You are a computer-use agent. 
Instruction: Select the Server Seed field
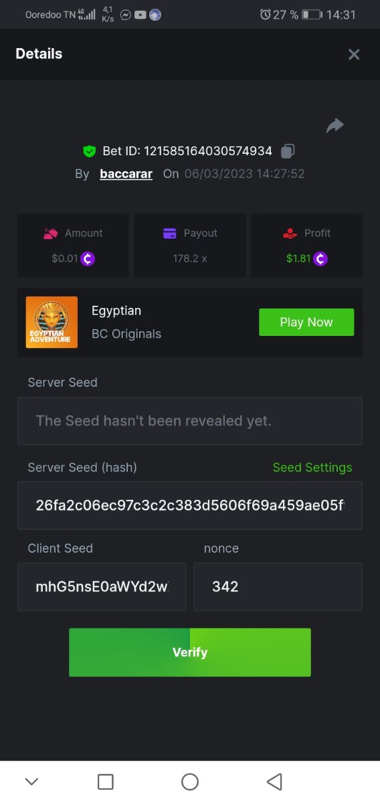pos(190,421)
